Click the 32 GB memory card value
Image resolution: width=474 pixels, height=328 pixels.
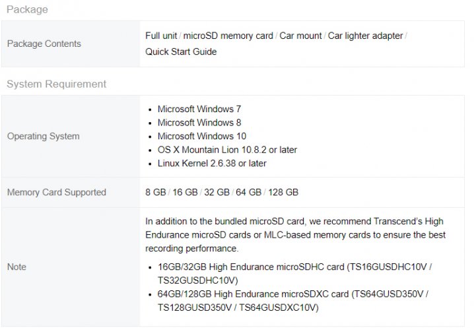[x=217, y=192]
